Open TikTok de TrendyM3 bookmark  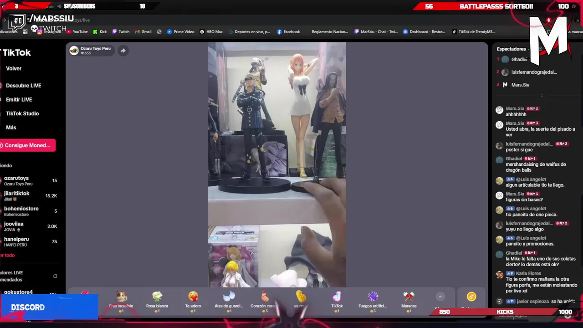point(473,32)
